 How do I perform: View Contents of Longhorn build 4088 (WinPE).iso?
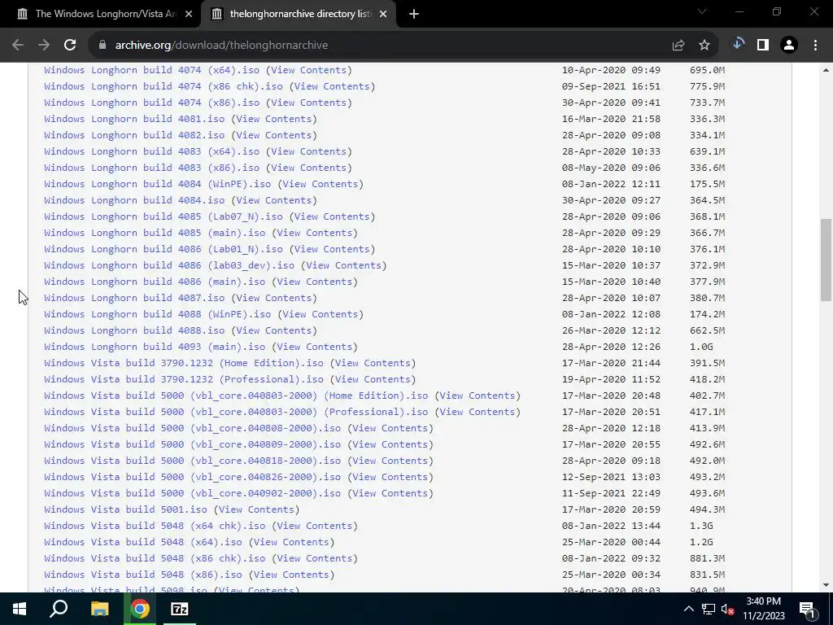click(321, 314)
